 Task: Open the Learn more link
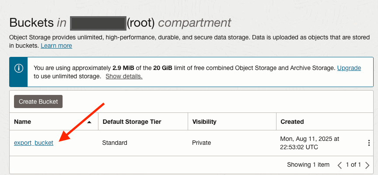coord(56,45)
